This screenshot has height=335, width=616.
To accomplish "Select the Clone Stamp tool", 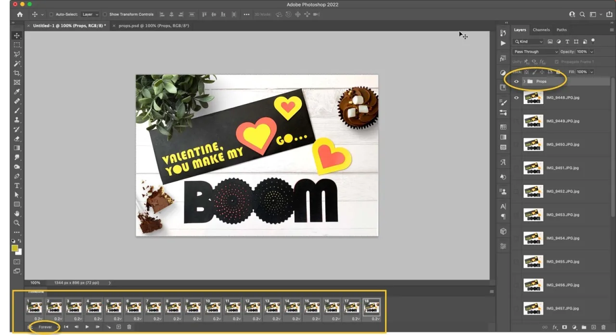I will pyautogui.click(x=17, y=120).
